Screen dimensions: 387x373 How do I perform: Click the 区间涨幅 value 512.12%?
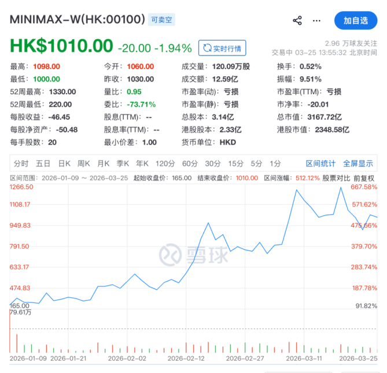click(x=308, y=178)
